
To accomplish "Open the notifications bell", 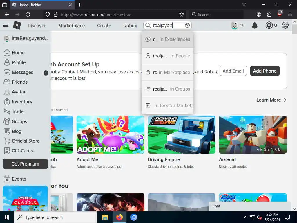I will coord(255,25).
